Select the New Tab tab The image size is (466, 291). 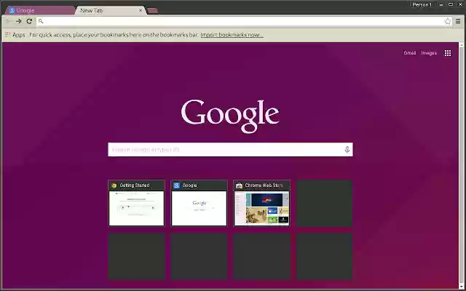coord(102,10)
